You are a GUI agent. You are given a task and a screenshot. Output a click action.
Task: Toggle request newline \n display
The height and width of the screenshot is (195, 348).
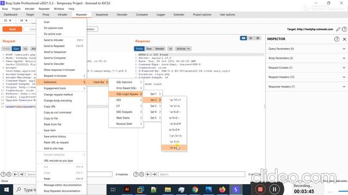pos(26,49)
